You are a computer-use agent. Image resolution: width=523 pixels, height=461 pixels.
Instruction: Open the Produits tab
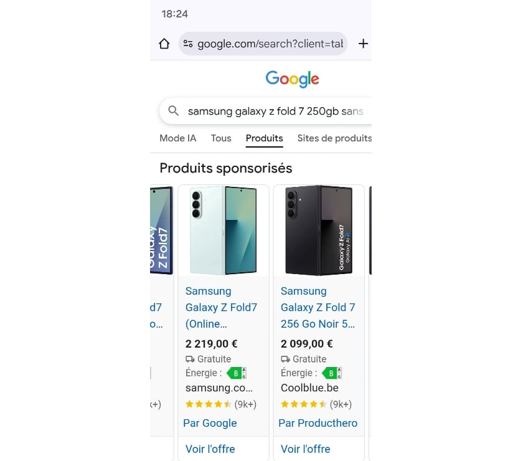264,138
